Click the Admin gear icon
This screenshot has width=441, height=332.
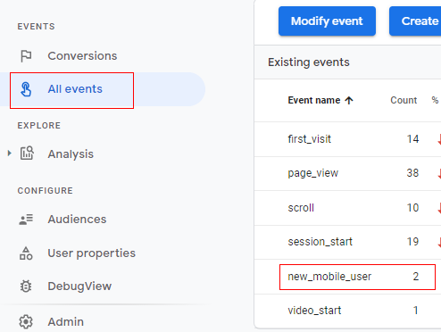(26, 321)
